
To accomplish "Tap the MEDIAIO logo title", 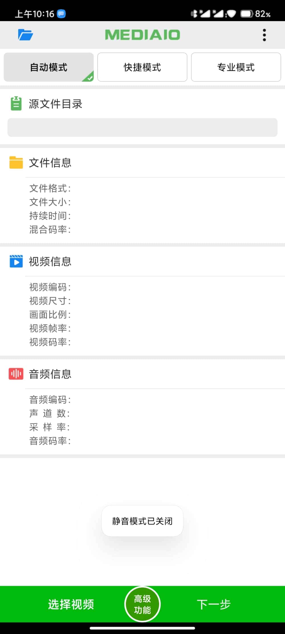I will tap(142, 35).
